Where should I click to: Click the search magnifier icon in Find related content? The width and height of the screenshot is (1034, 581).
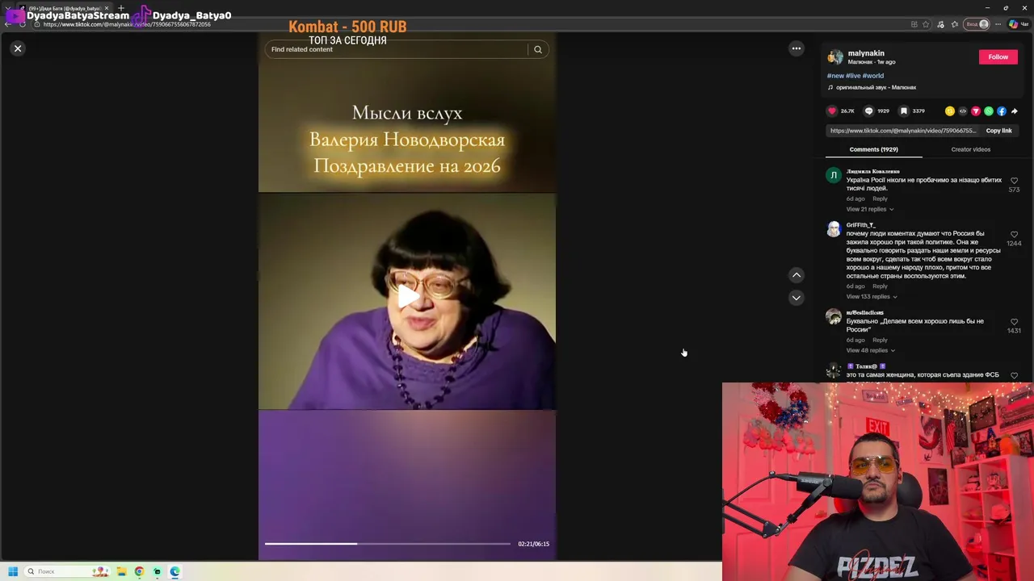pos(537,49)
